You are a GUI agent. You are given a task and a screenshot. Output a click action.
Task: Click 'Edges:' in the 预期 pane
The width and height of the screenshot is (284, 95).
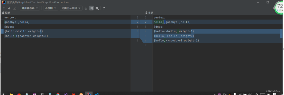pyautogui.click(x=9, y=27)
